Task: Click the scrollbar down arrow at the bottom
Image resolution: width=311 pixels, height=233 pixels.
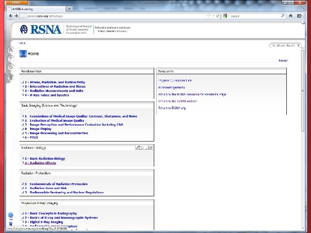Action: click(303, 228)
